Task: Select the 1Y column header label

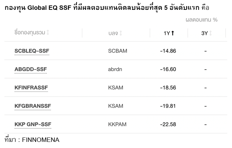Action: (167, 33)
